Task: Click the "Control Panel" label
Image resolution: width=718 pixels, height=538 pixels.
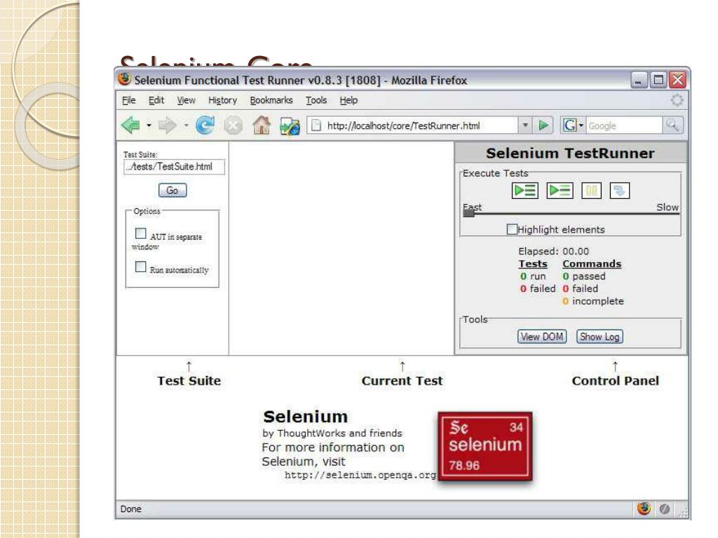Action: 615,380
